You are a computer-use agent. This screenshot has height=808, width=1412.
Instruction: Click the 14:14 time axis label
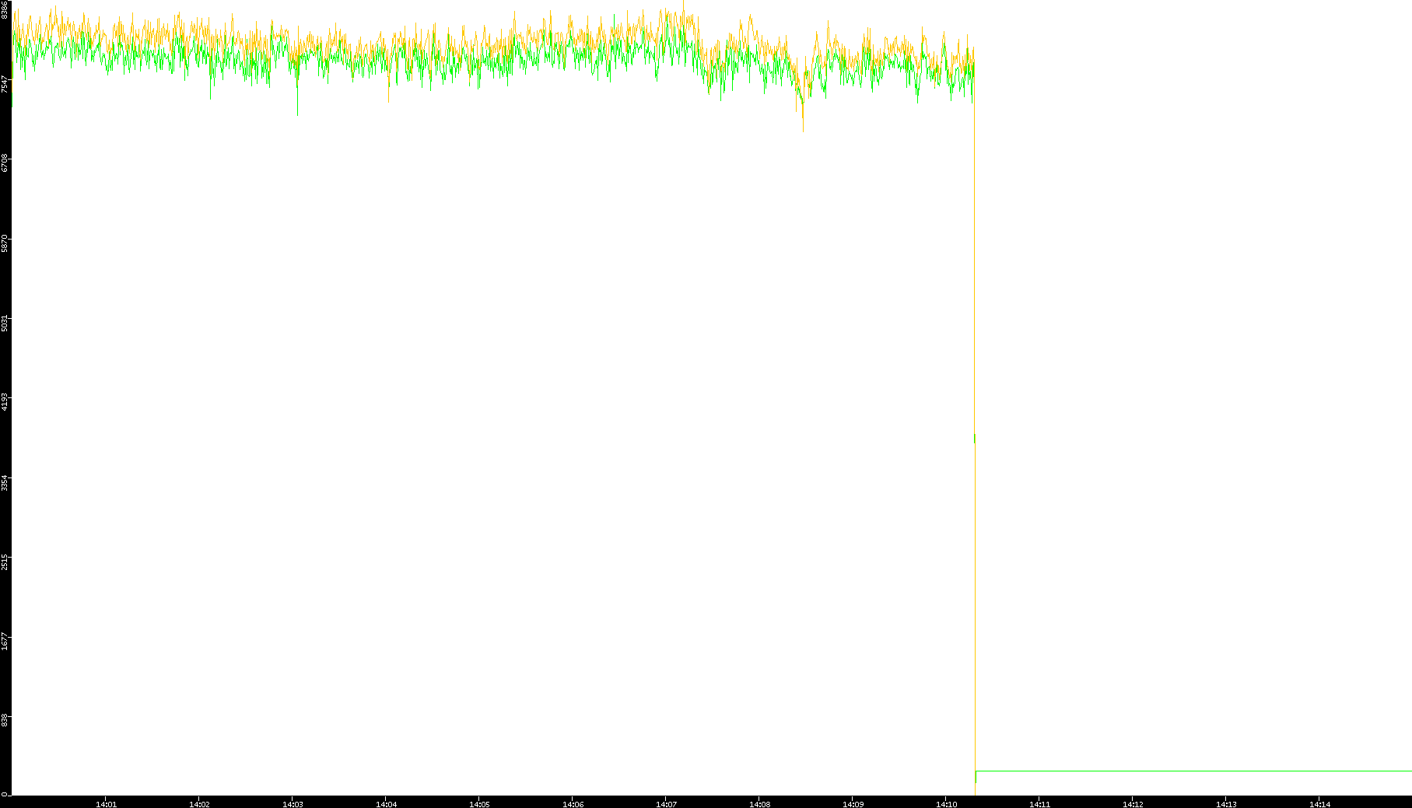coord(1319,804)
